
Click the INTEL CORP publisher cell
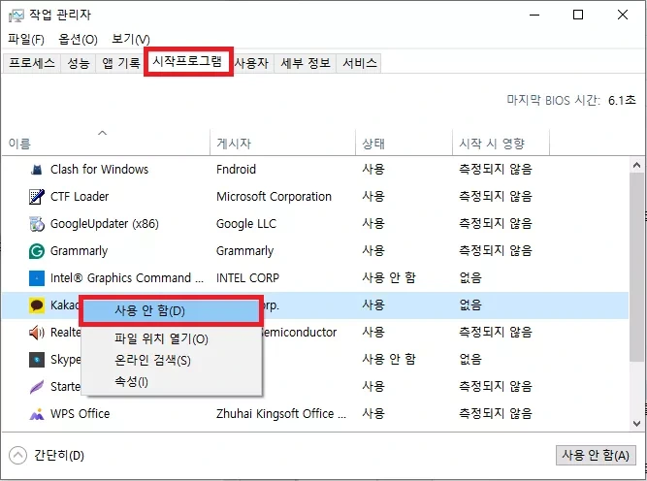coord(247,278)
